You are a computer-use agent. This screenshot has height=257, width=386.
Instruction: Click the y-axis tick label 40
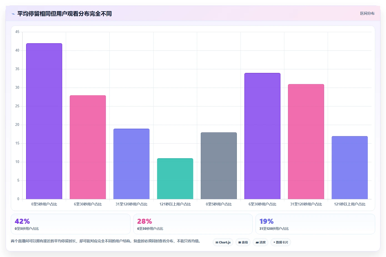pos(17,50)
